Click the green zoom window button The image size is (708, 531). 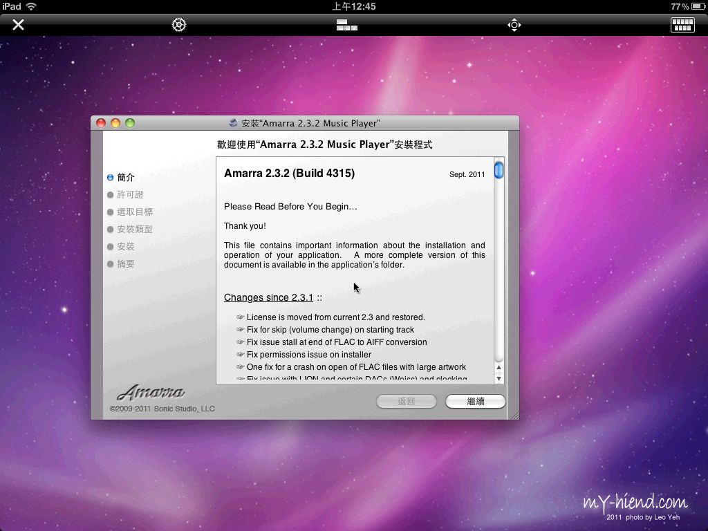point(130,123)
